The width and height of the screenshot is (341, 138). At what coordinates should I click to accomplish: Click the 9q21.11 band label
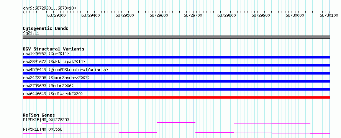[31, 33]
